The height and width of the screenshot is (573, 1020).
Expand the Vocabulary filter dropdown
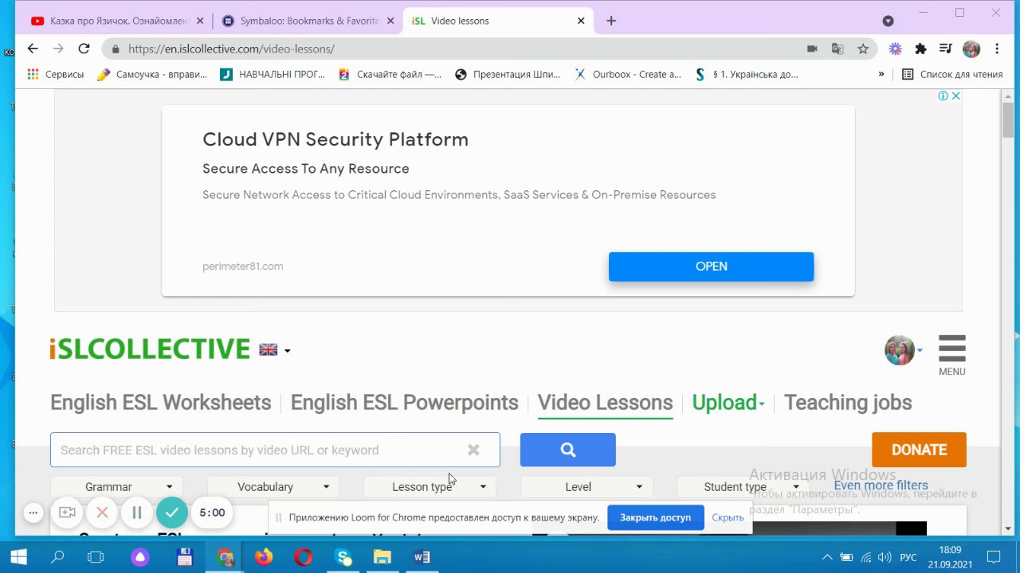tap(273, 487)
